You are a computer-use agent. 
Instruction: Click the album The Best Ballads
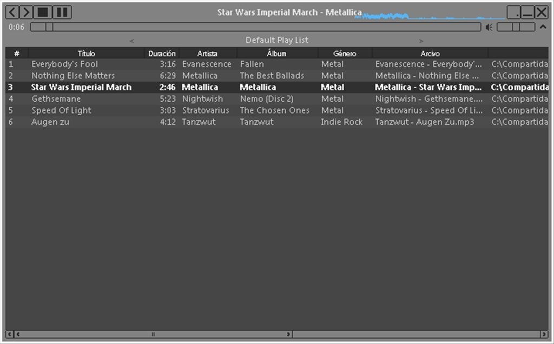[272, 76]
